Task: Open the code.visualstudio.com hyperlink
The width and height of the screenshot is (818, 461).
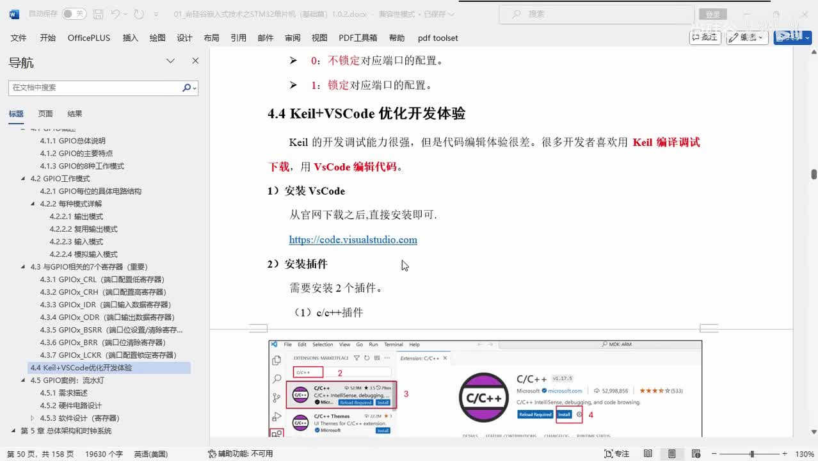Action: click(x=353, y=240)
